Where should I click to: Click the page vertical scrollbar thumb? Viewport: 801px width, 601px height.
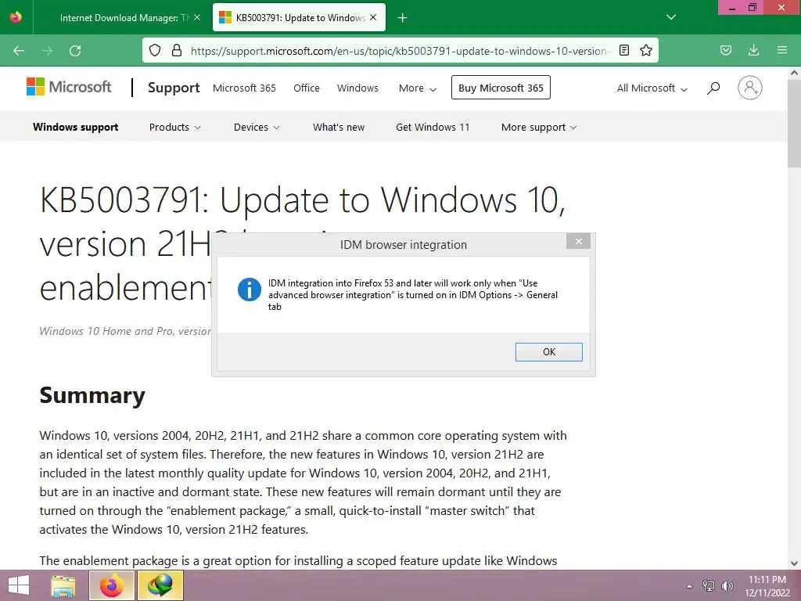tap(794, 123)
